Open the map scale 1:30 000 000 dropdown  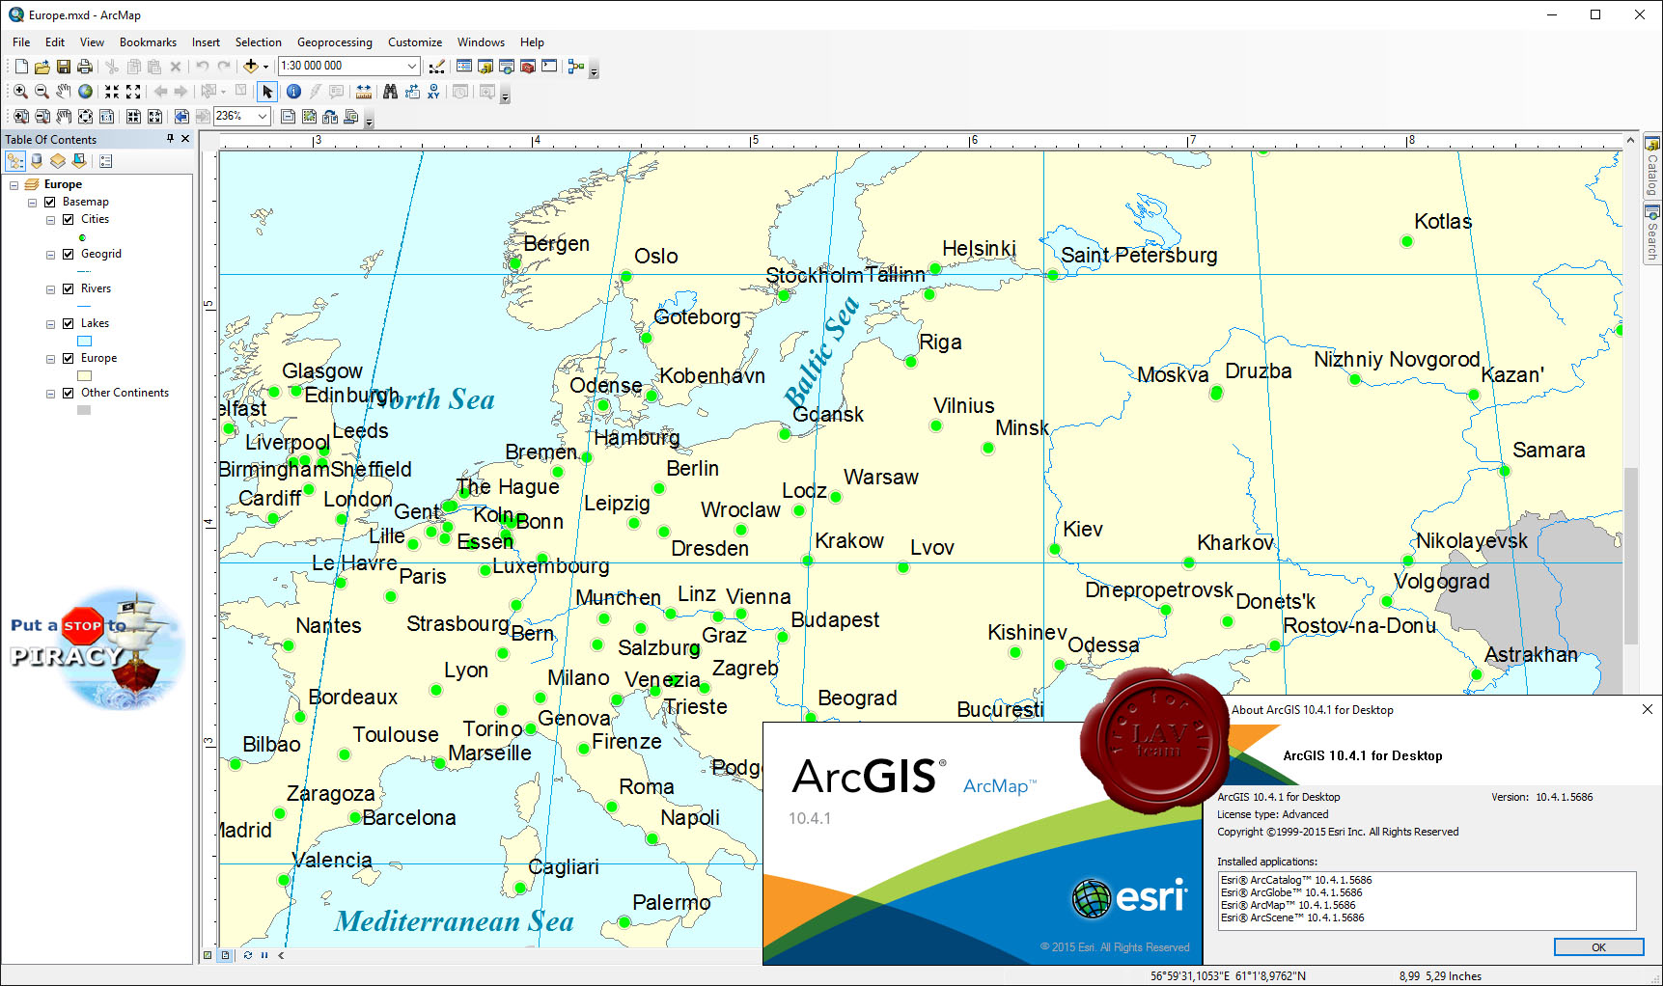[412, 67]
